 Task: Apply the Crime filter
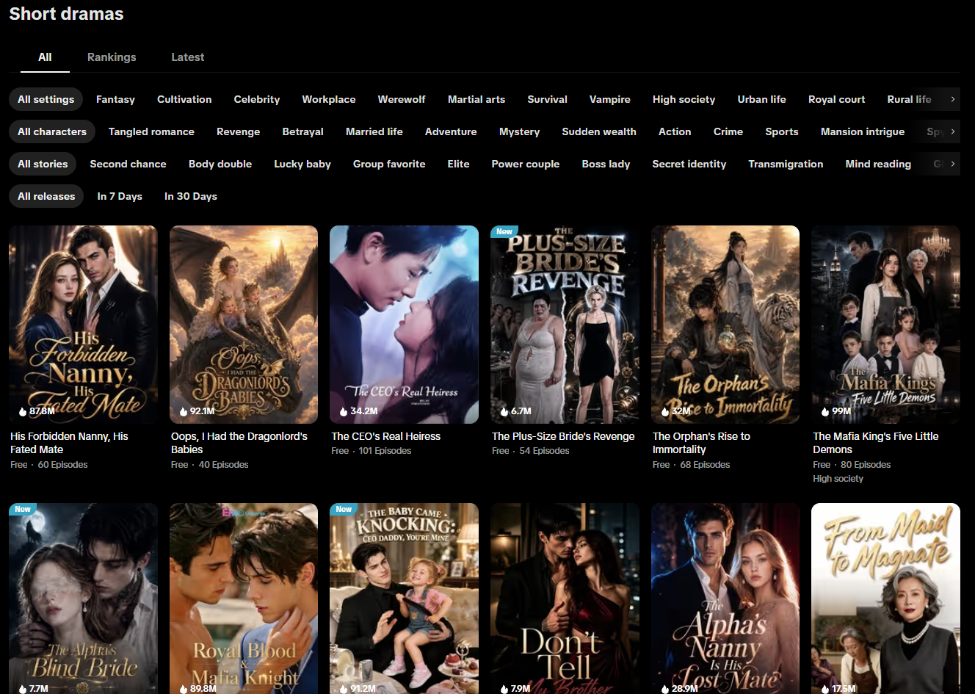728,131
